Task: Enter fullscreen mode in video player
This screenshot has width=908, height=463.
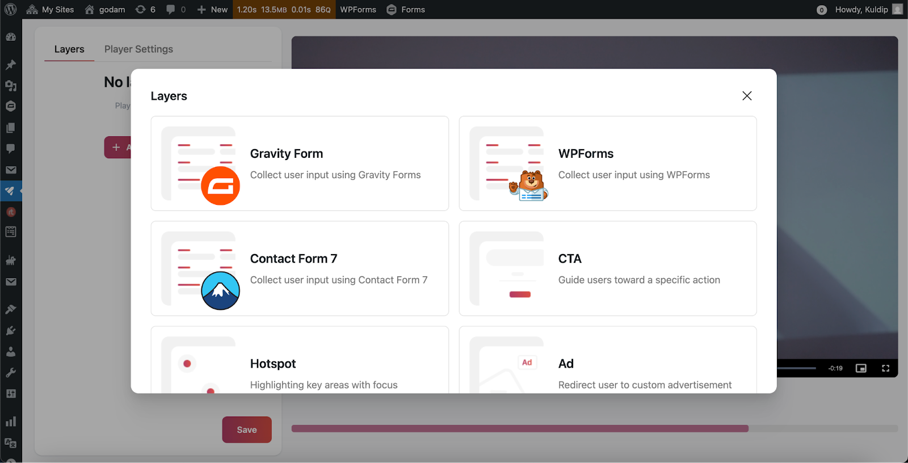Action: point(885,368)
